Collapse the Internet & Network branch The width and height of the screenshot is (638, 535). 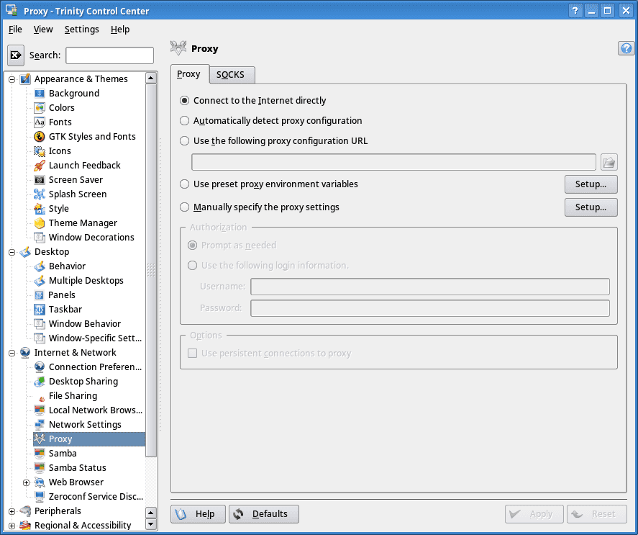point(12,353)
